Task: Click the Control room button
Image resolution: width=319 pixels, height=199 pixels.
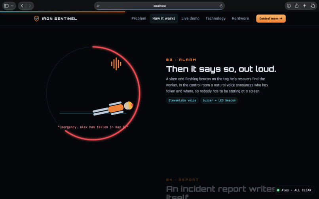Action: tap(271, 19)
